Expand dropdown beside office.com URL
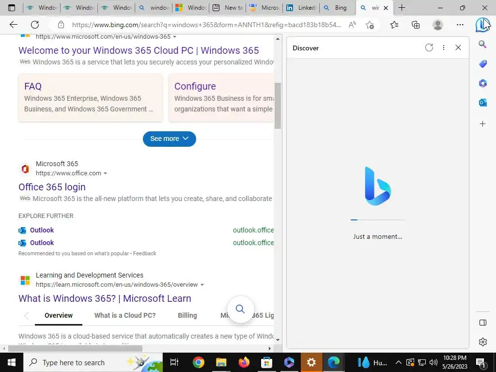The height and width of the screenshot is (372, 496). [x=105, y=173]
